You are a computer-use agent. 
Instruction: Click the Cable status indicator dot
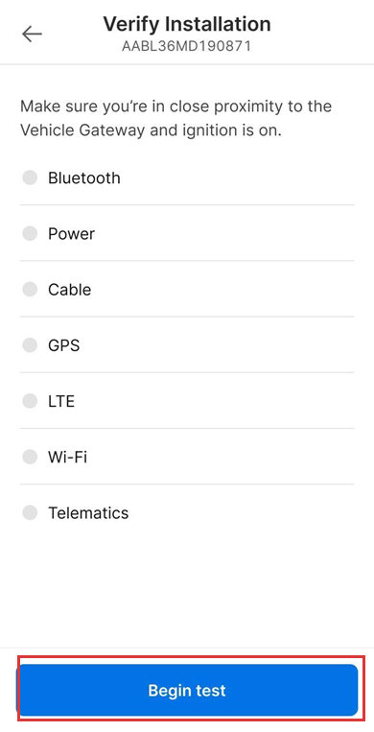point(30,290)
